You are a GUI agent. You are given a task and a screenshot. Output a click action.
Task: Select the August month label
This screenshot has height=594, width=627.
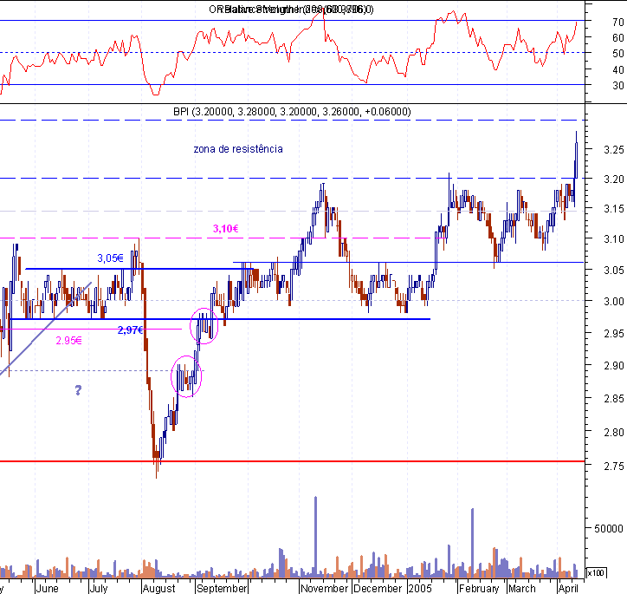point(158,589)
